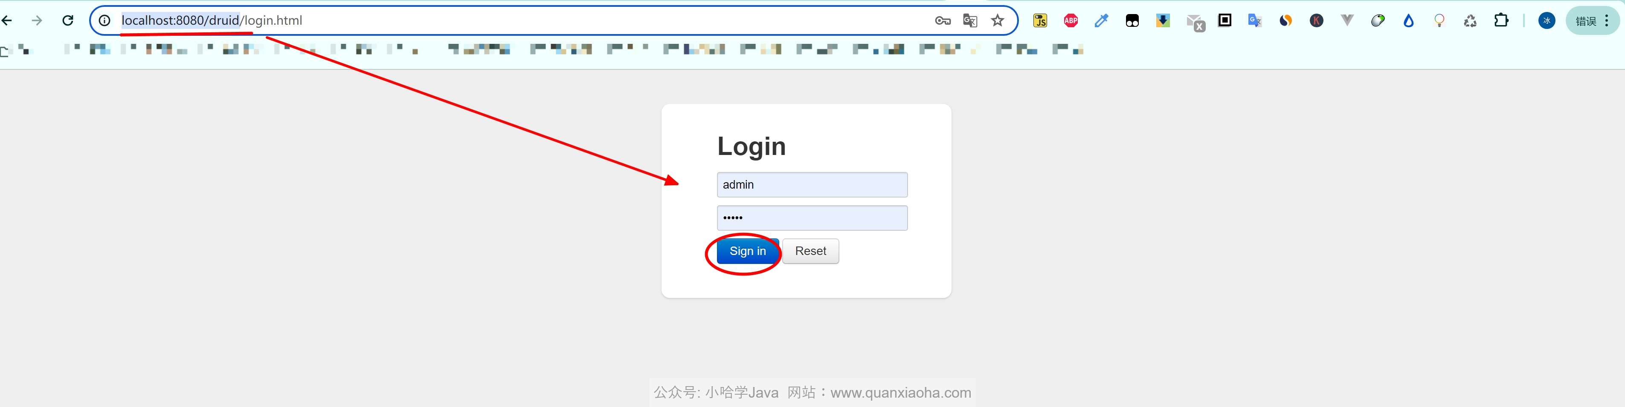1625x407 pixels.
Task: Click the blue profile avatar
Action: click(1547, 21)
